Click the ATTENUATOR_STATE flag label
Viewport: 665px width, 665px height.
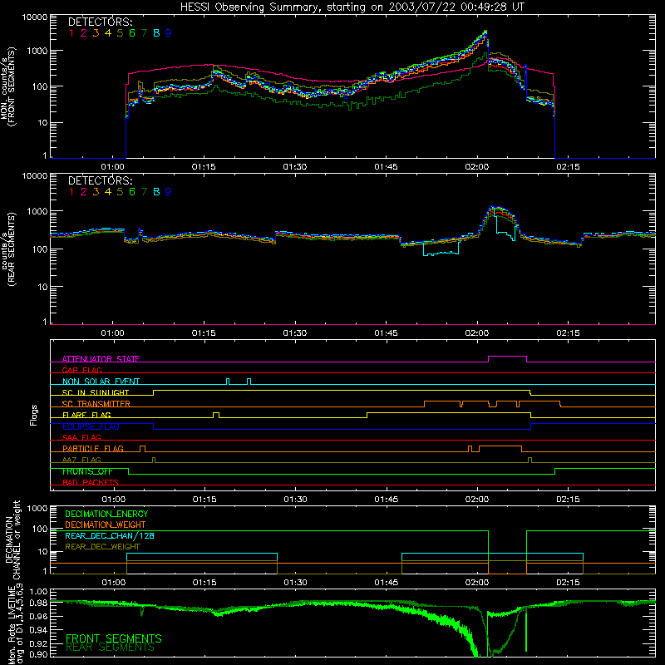[101, 359]
